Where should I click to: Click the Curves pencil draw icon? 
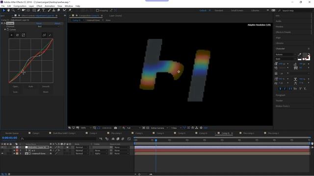tap(50, 35)
